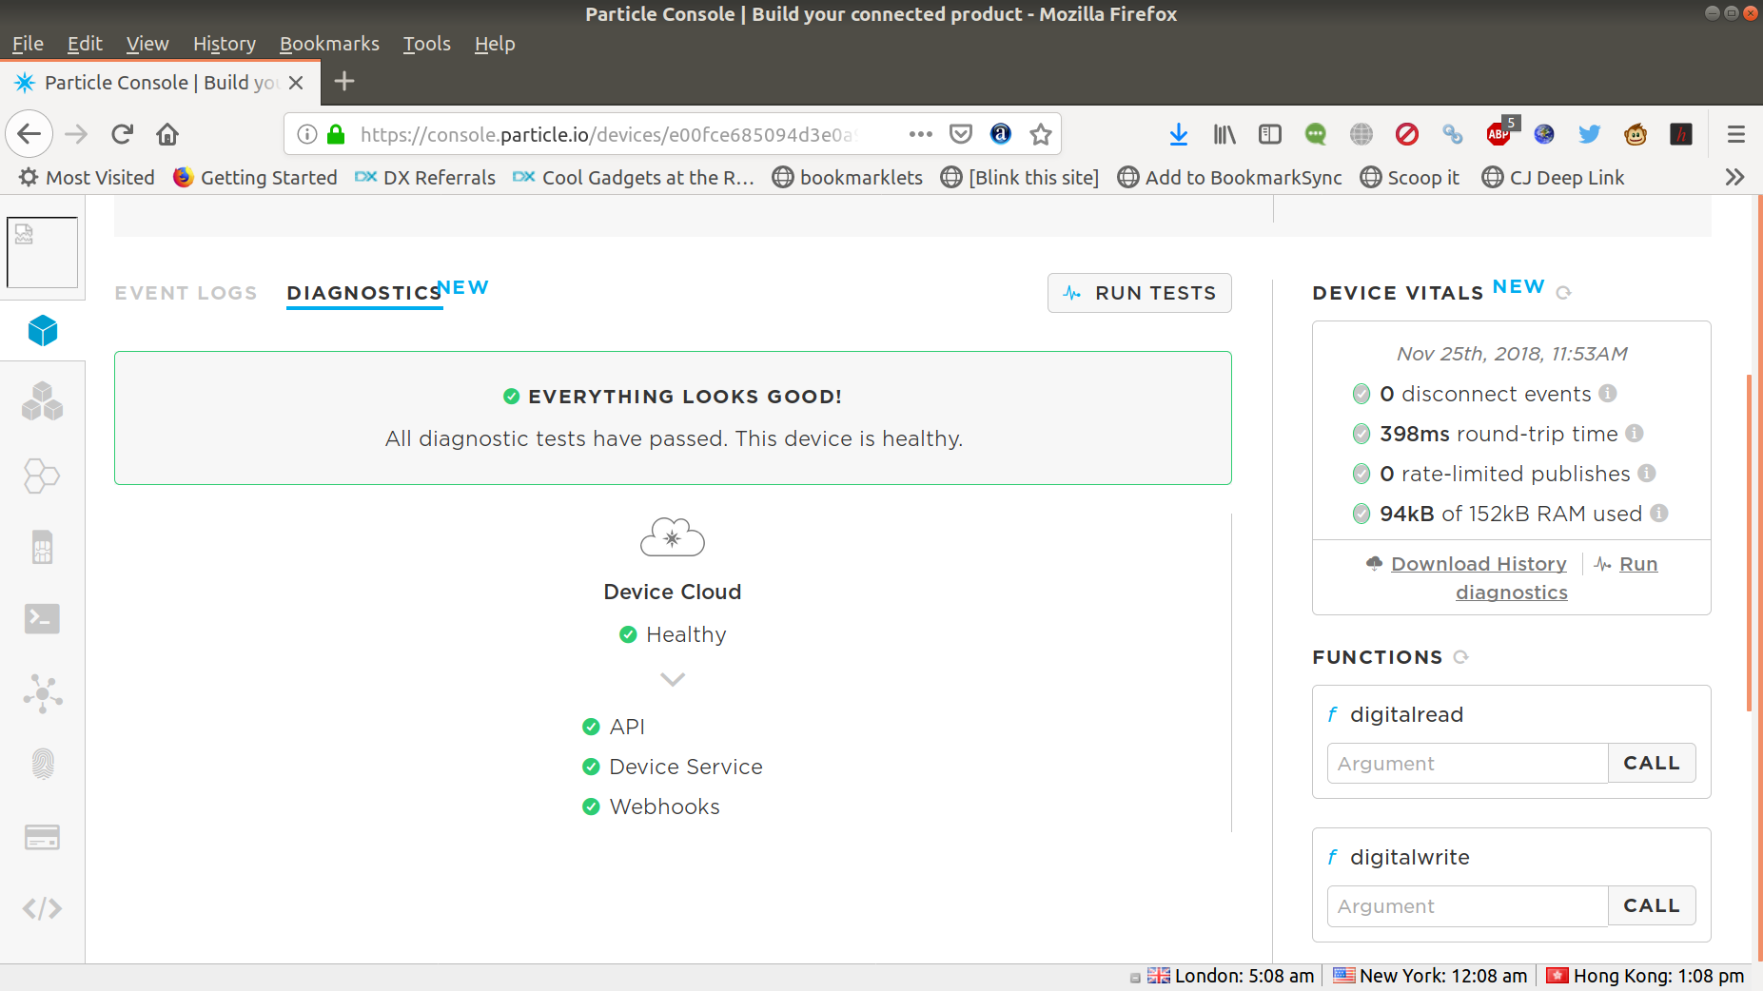This screenshot has width=1763, height=991.
Task: Refresh Device Vitals with reload icon
Action: pos(1563,293)
